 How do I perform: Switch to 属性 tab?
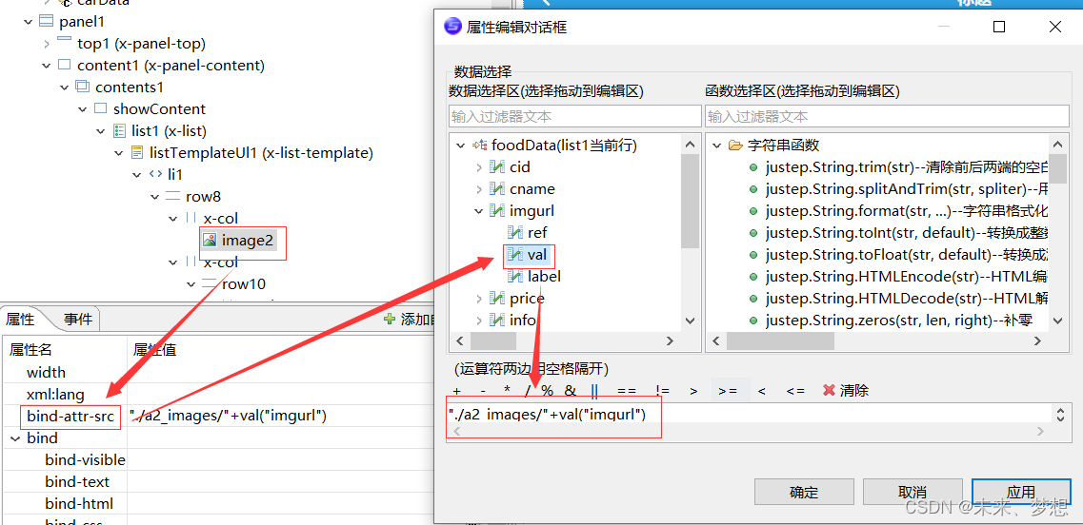pyautogui.click(x=20, y=318)
